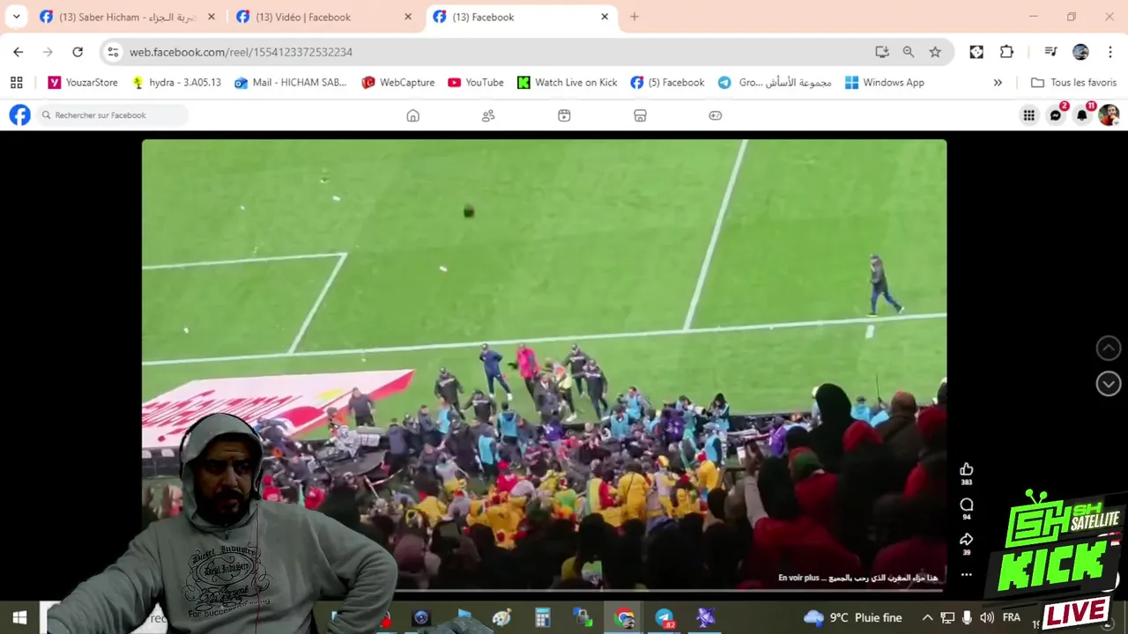This screenshot has width=1128, height=634.
Task: Close the Saber Hicham tab
Action: 211,17
